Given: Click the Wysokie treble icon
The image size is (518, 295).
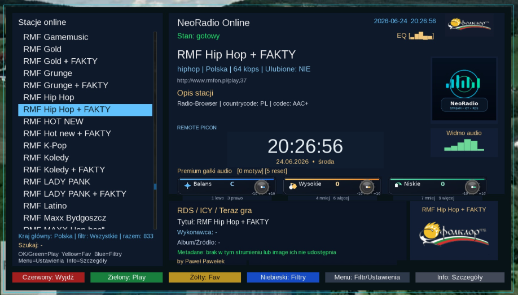Looking at the screenshot, I should pos(293,186).
